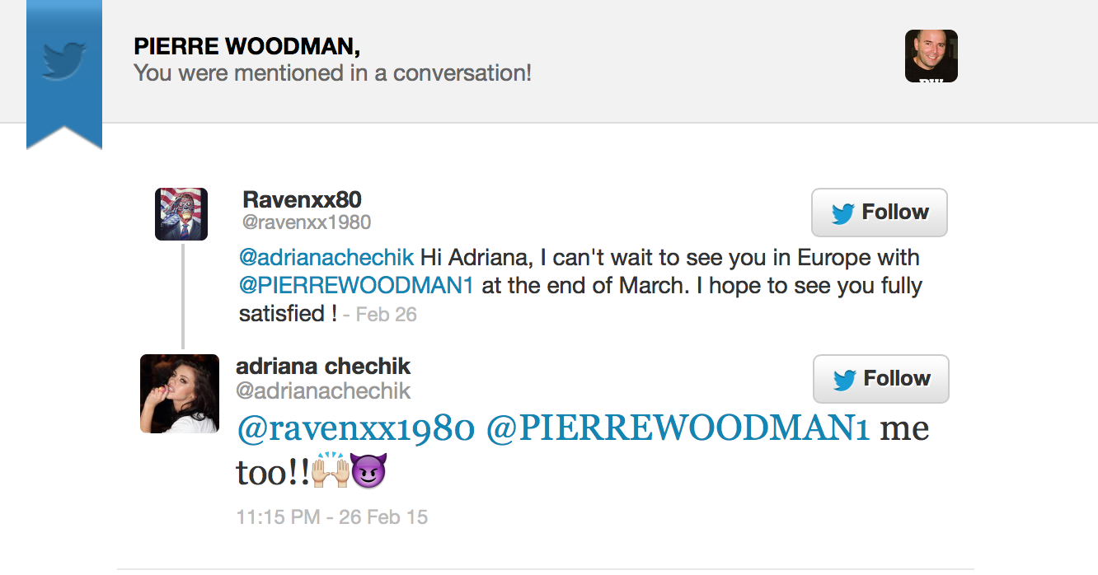Follow the adriana chechik account
Screen dimensions: 1098x575
pos(881,379)
